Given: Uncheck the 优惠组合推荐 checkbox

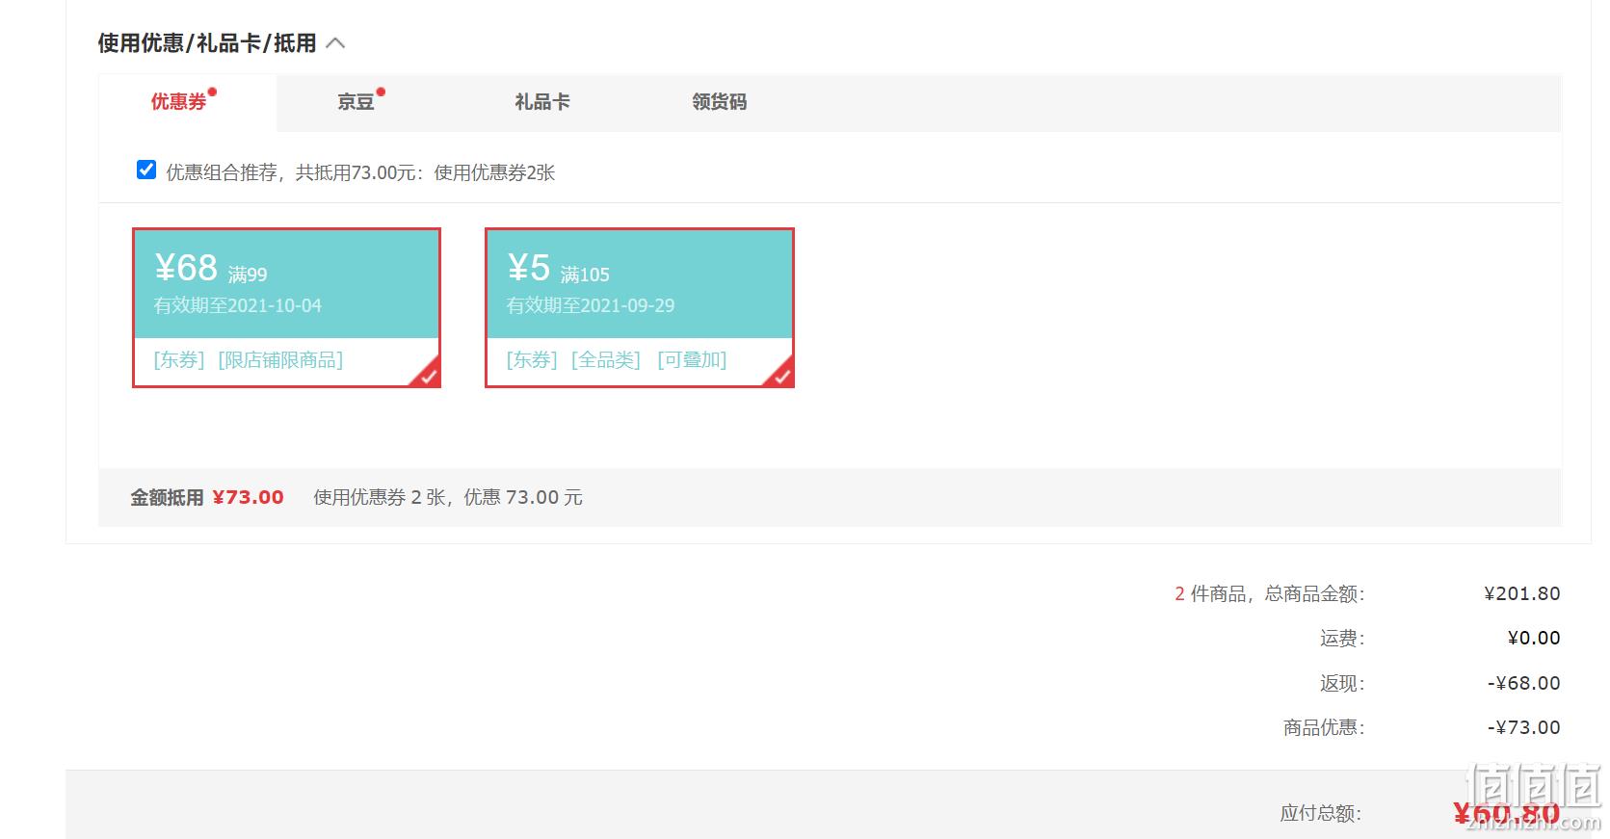Looking at the screenshot, I should [146, 170].
